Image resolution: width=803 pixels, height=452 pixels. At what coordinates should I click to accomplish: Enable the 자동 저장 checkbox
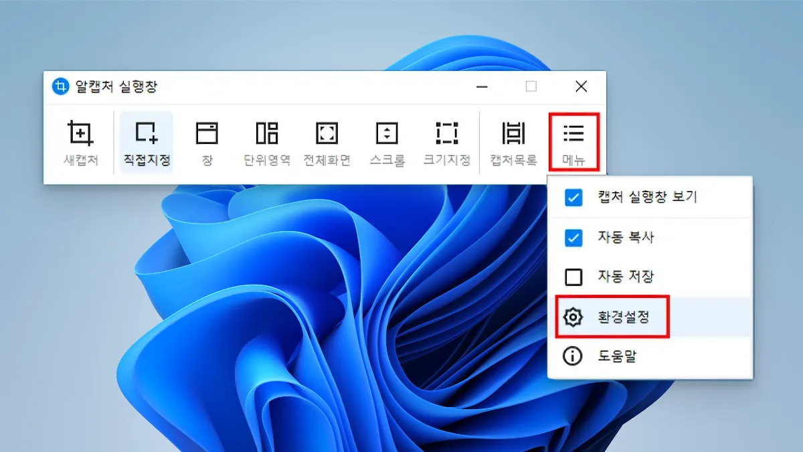(x=573, y=277)
